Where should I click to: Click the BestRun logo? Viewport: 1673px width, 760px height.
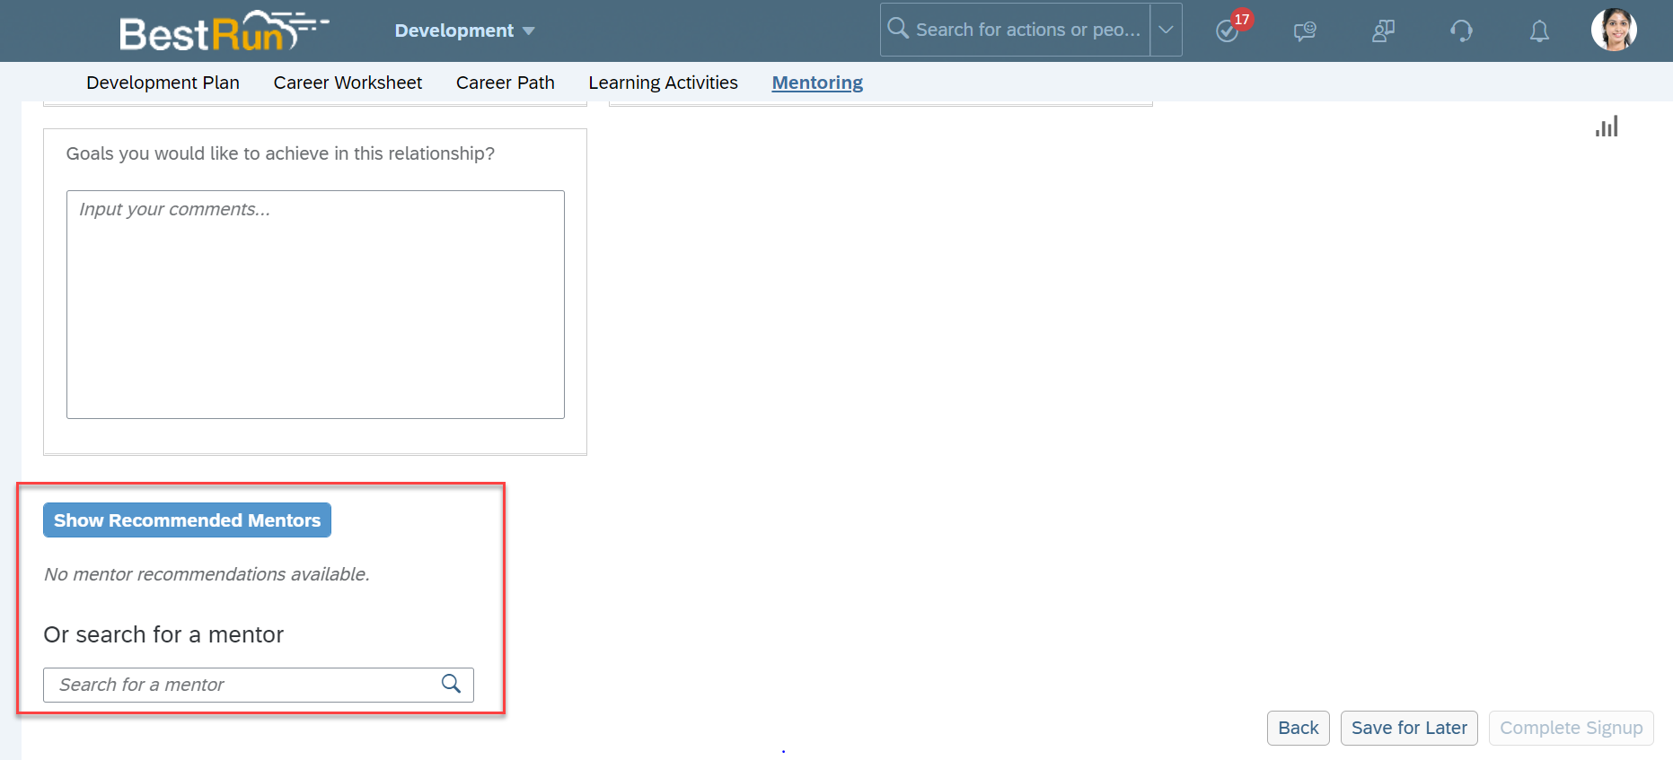225,31
